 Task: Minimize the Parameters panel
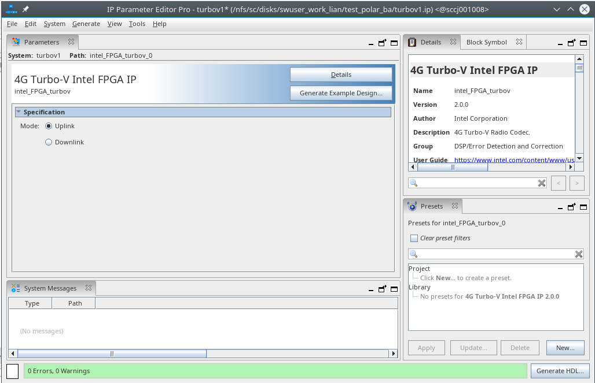tap(371, 43)
